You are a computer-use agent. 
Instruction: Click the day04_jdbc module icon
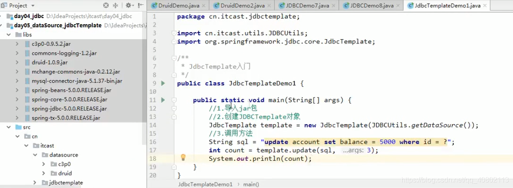point(9,16)
